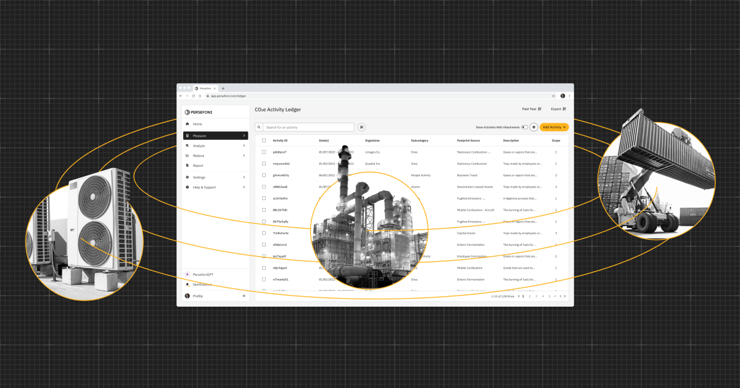The image size is (740, 388).
Task: Expand the Measure submenu chevron
Action: pyautogui.click(x=244, y=135)
